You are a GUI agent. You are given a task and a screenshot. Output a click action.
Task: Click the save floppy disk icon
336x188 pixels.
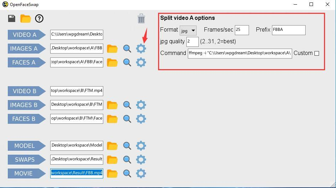click(x=12, y=18)
